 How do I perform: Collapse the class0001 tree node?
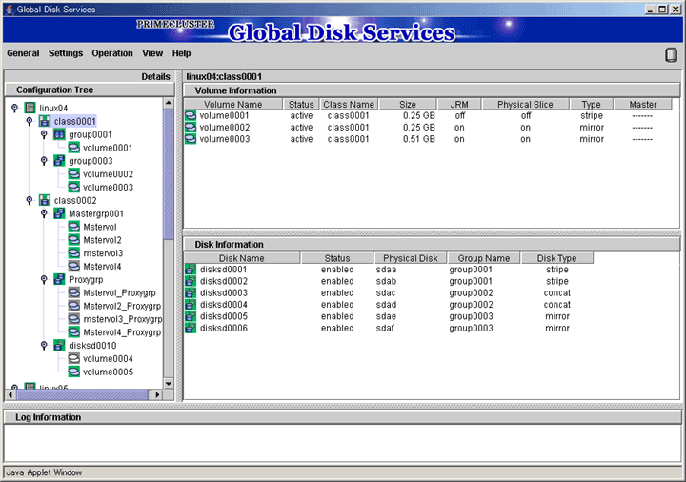click(30, 121)
